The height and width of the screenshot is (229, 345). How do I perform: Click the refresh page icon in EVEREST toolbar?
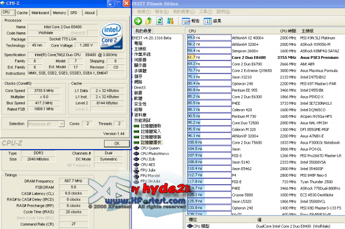(x=160, y=21)
